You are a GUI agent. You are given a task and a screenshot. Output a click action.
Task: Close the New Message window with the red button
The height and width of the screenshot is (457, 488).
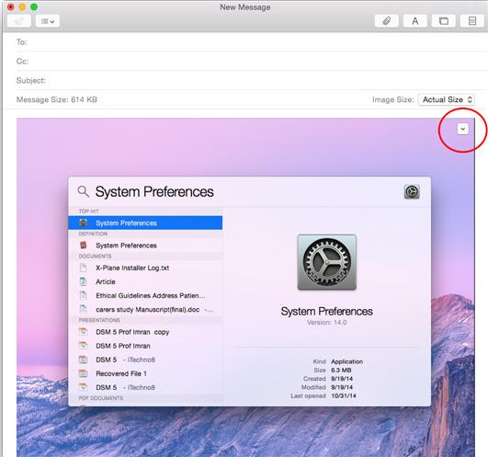pos(11,6)
